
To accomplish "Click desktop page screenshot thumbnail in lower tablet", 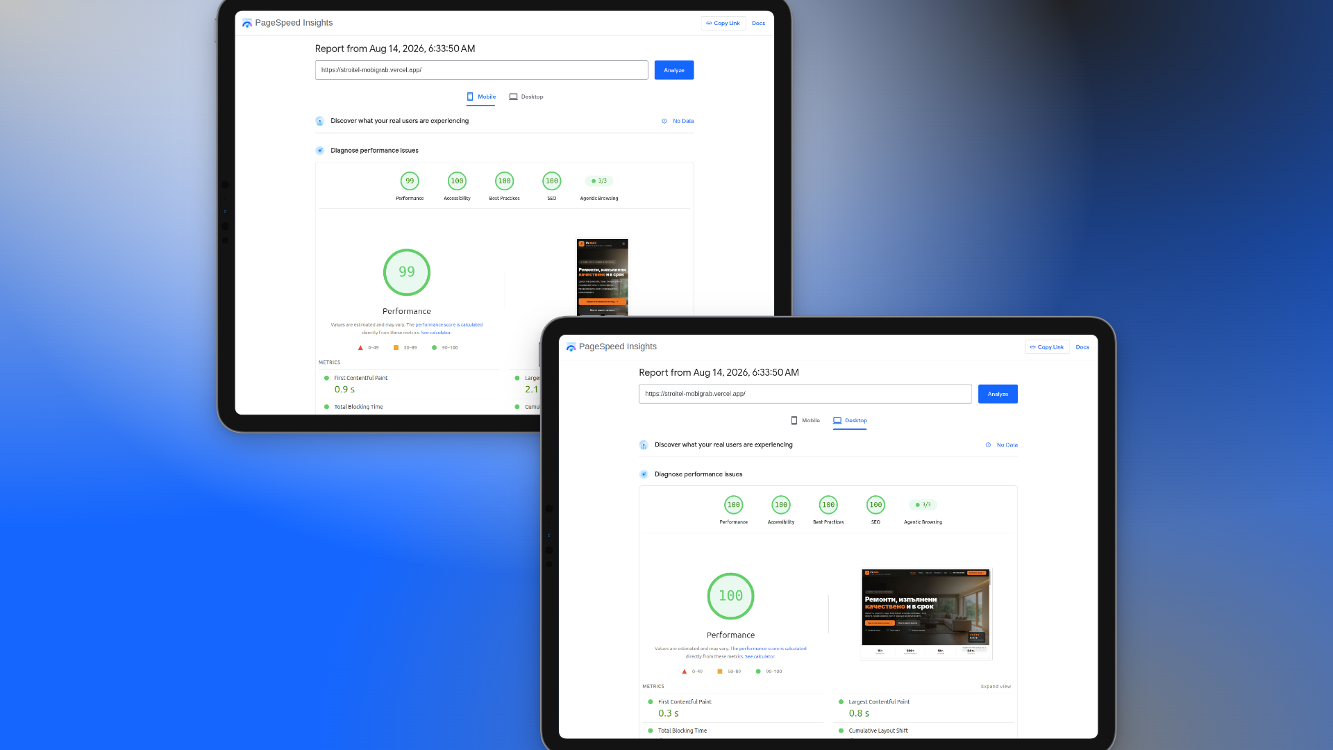I will pyautogui.click(x=926, y=613).
